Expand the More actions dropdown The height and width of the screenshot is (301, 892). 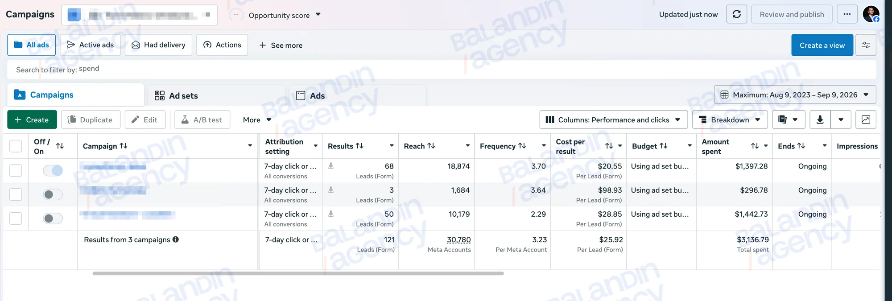pos(257,120)
